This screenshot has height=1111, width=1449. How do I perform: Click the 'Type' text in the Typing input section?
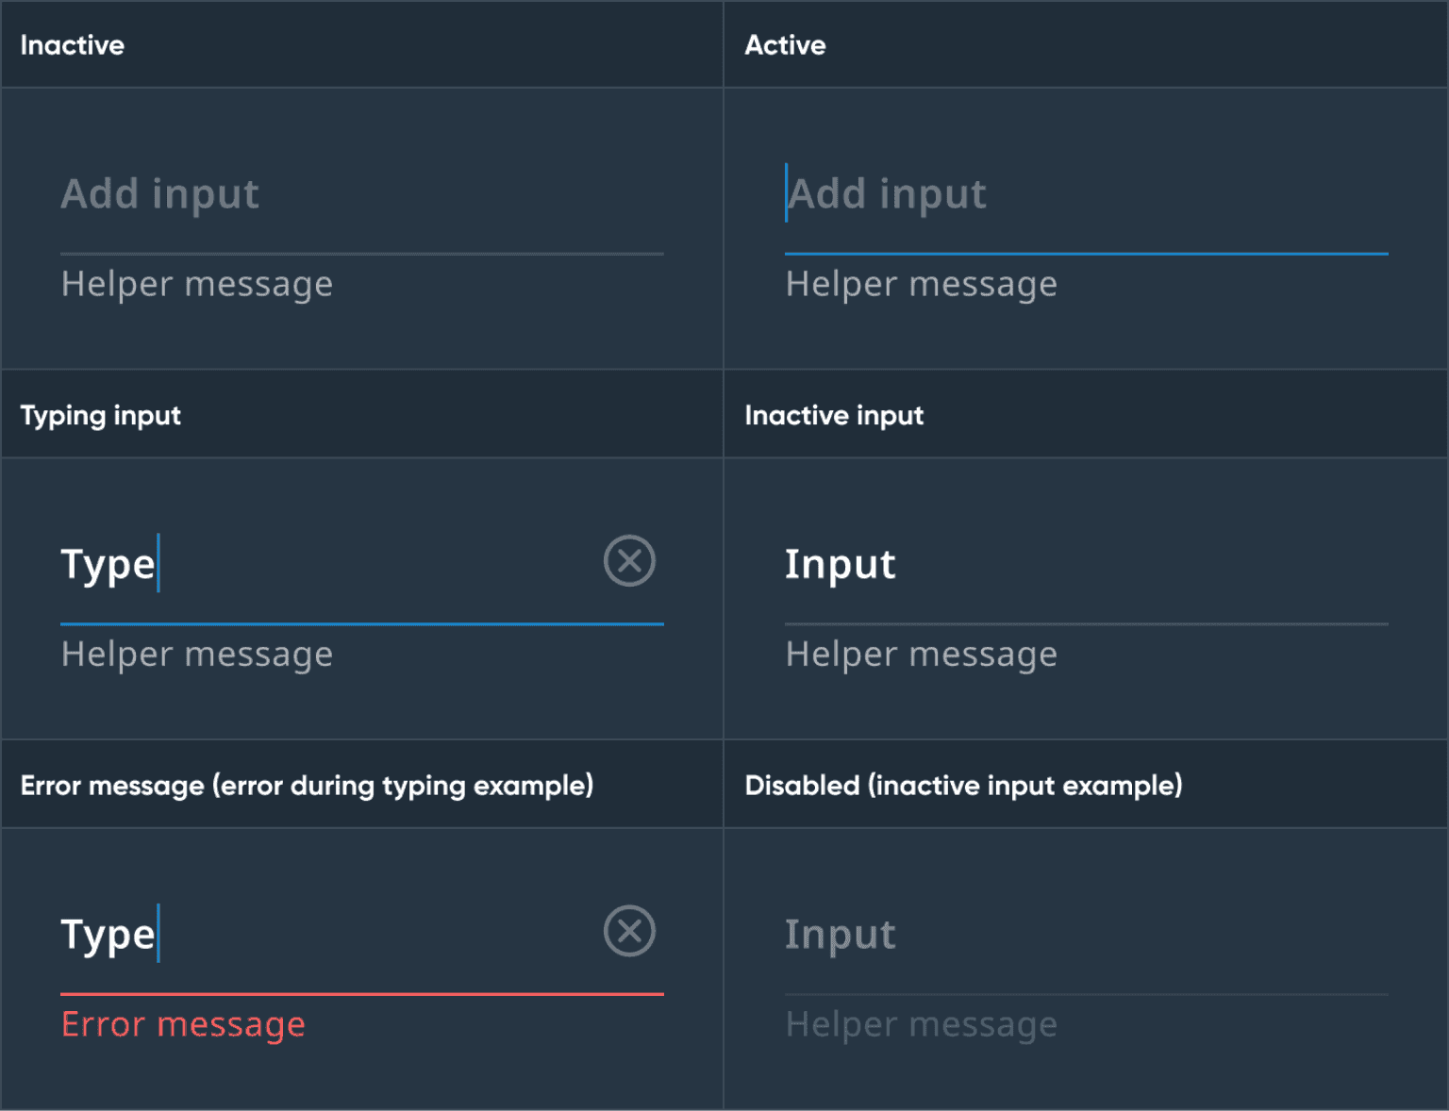(x=108, y=564)
